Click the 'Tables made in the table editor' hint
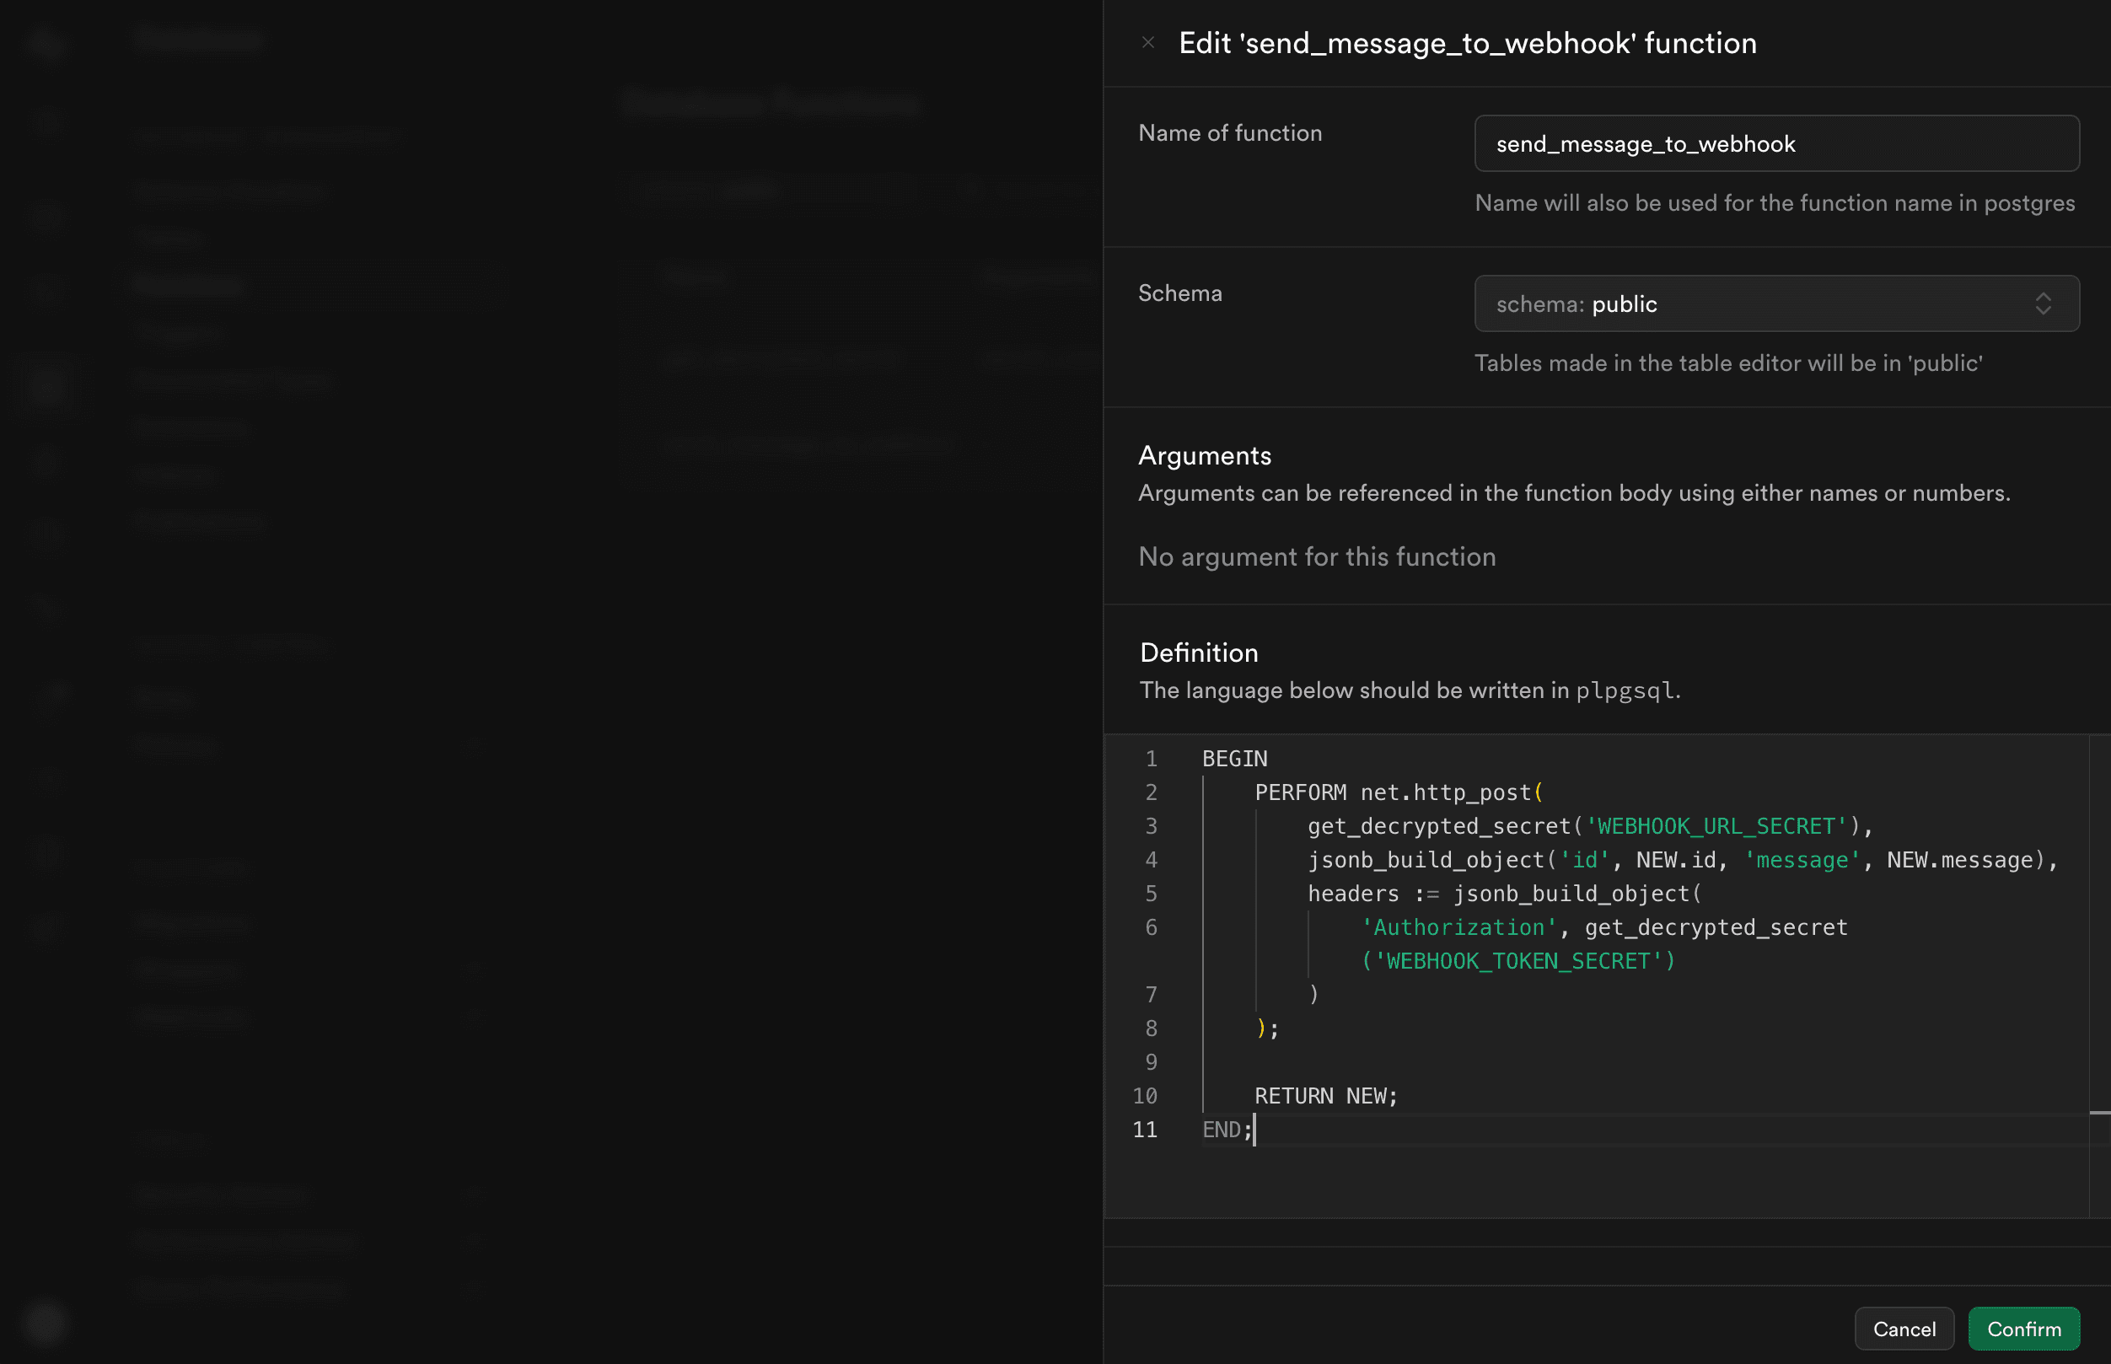 [1728, 363]
